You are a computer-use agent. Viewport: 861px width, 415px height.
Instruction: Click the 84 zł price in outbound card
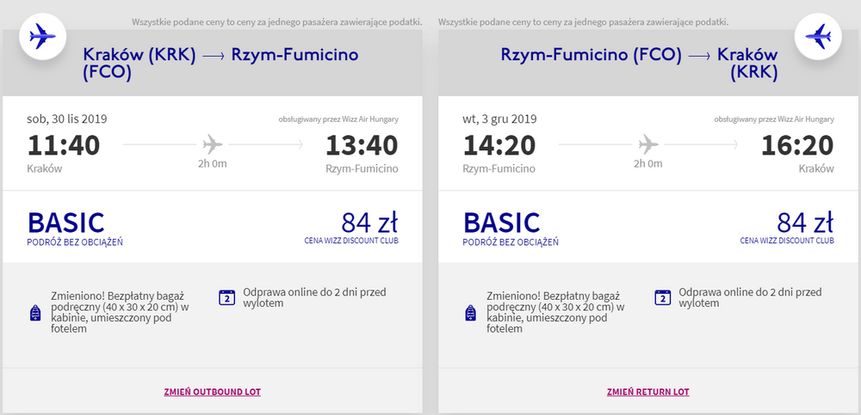[369, 222]
